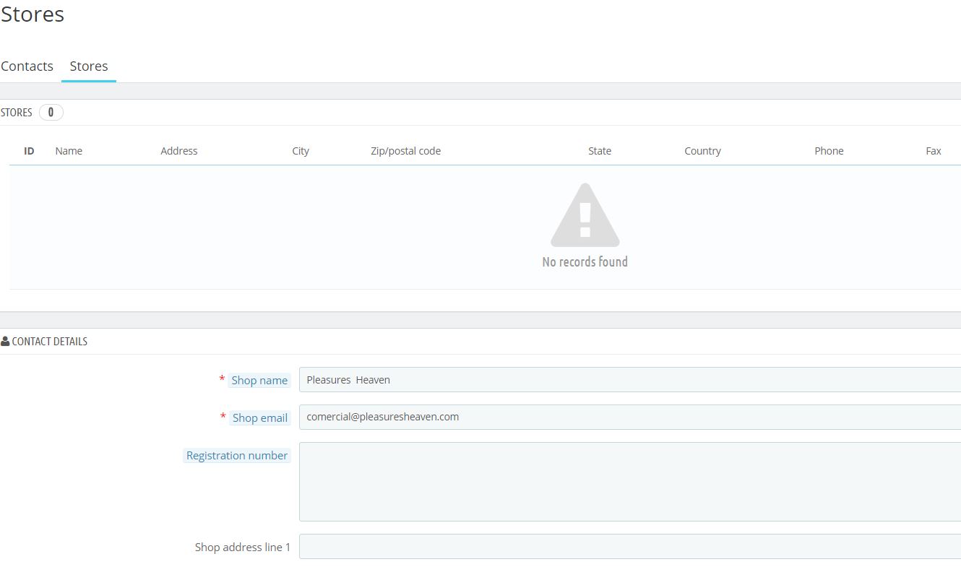Click the Phone column header
Image resolution: width=961 pixels, height=567 pixels.
pos(829,151)
